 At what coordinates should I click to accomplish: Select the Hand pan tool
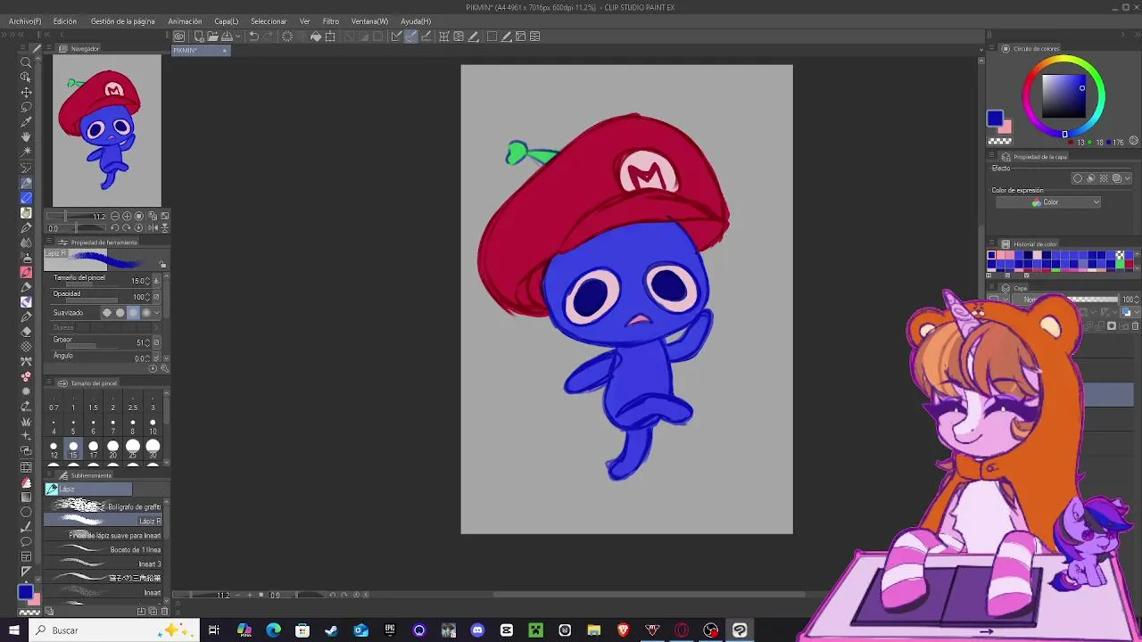[x=26, y=136]
